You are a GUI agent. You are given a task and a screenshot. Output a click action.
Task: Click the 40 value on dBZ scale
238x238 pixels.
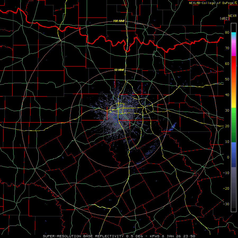[227, 95]
